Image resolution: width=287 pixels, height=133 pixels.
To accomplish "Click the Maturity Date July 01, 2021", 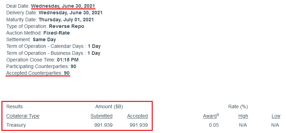I will pos(66,20).
